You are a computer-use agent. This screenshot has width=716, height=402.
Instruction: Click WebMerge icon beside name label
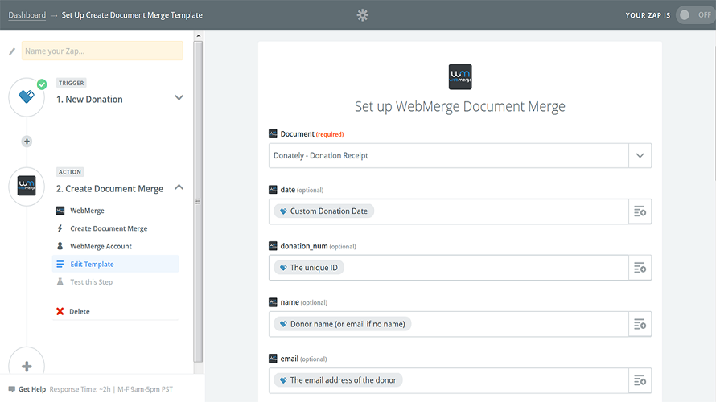coord(273,302)
